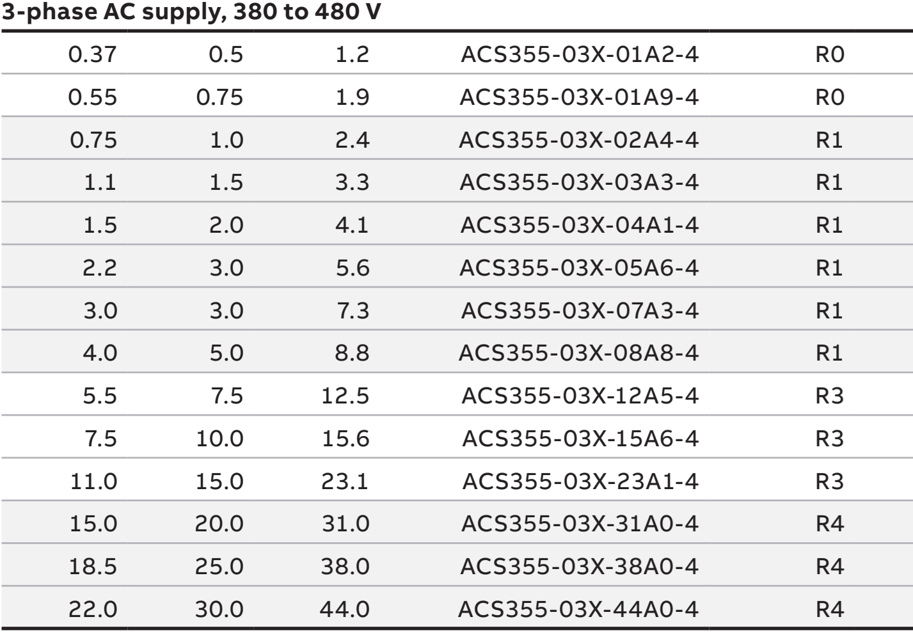The image size is (913, 633).
Task: Select ACS355-03X-05A6-4 type code
Action: pyautogui.click(x=579, y=268)
